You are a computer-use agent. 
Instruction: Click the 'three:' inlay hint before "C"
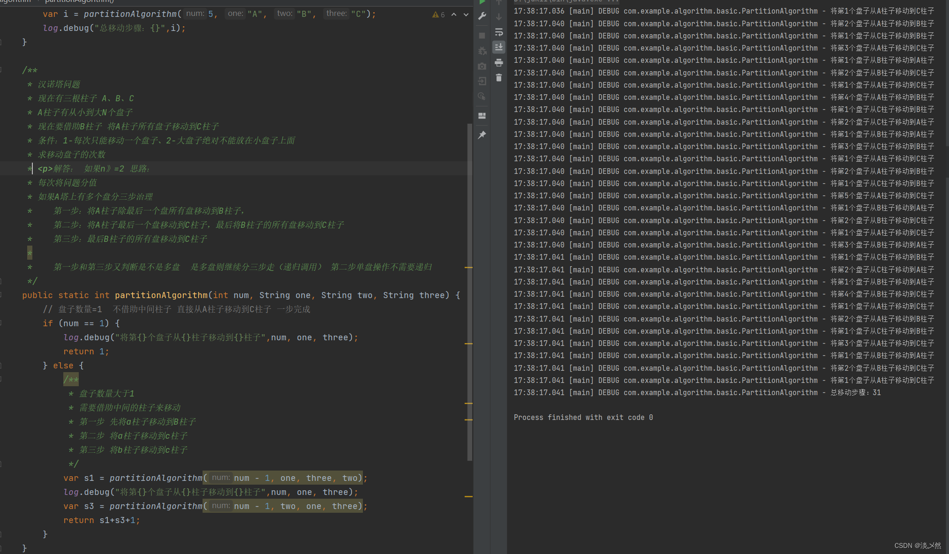[337, 14]
